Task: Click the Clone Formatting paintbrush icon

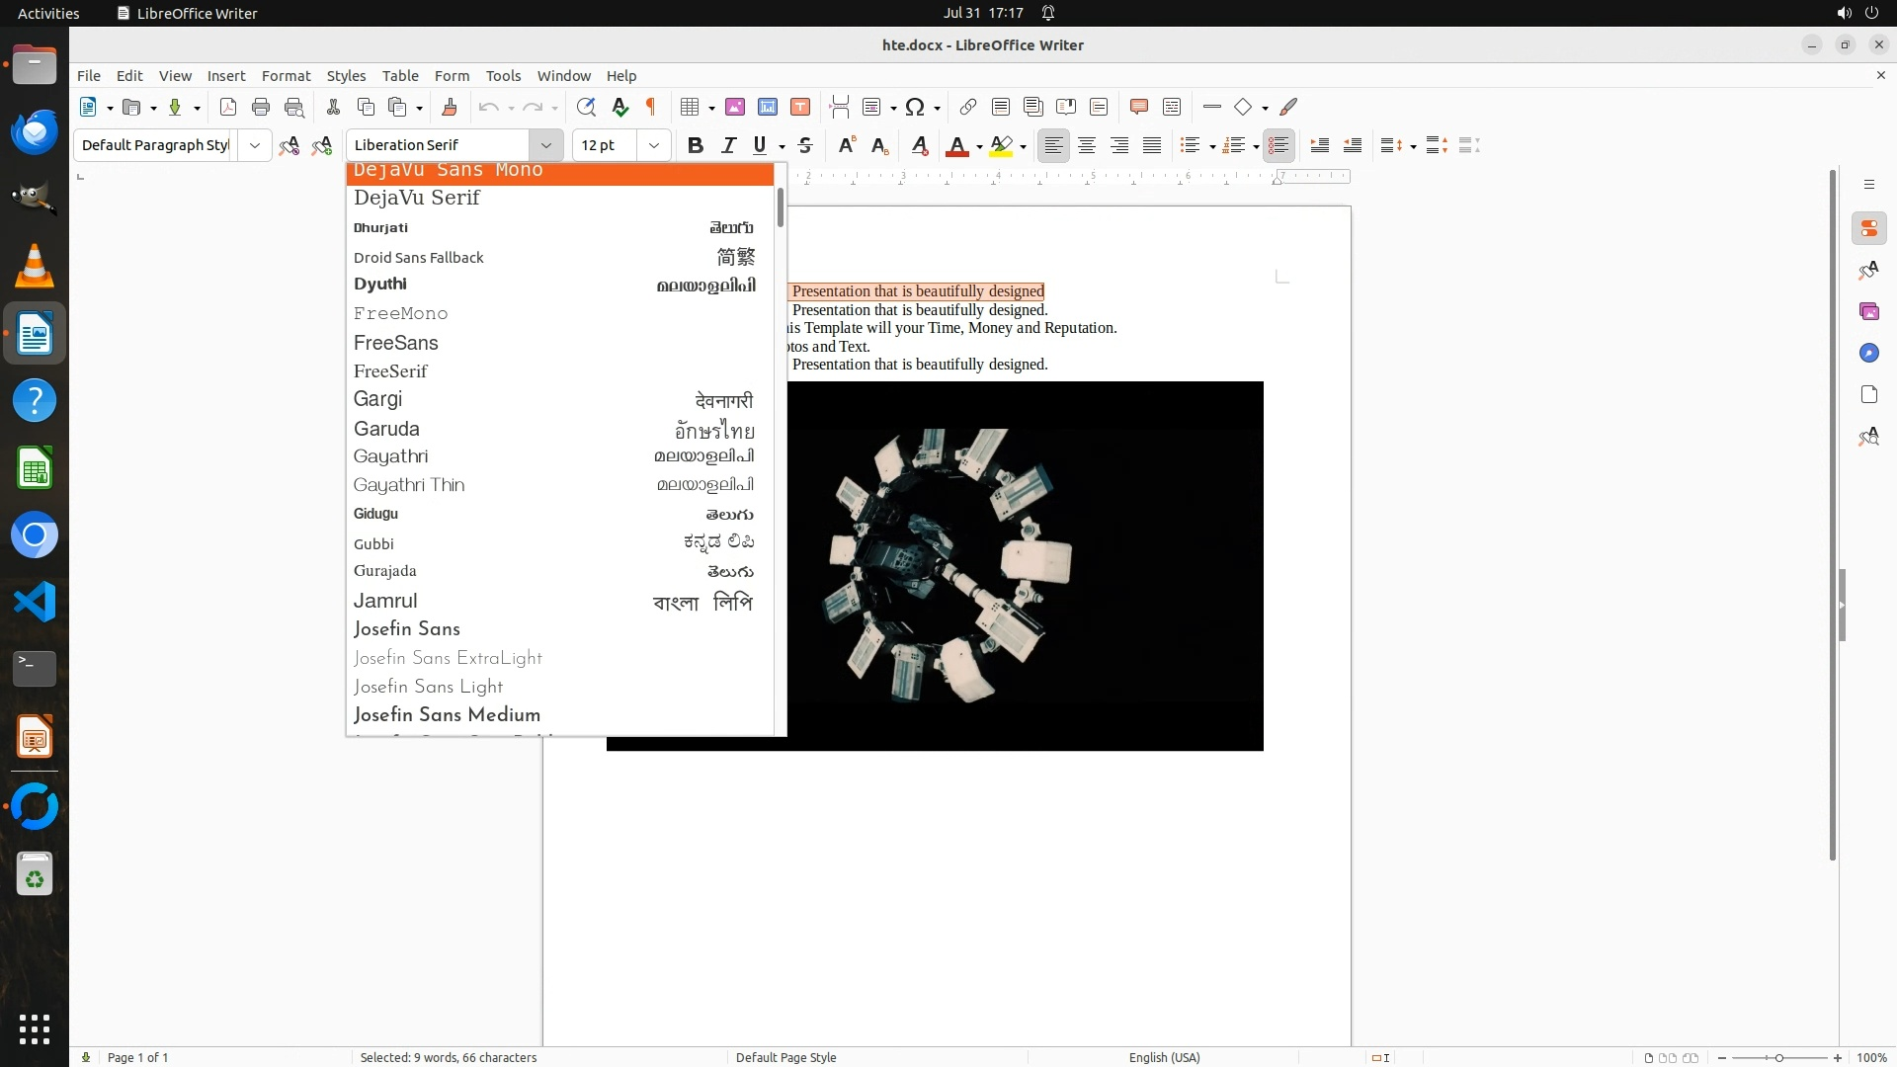Action: (449, 107)
